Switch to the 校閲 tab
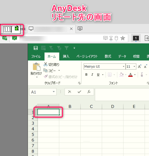The image size is (149, 156). point(136,56)
